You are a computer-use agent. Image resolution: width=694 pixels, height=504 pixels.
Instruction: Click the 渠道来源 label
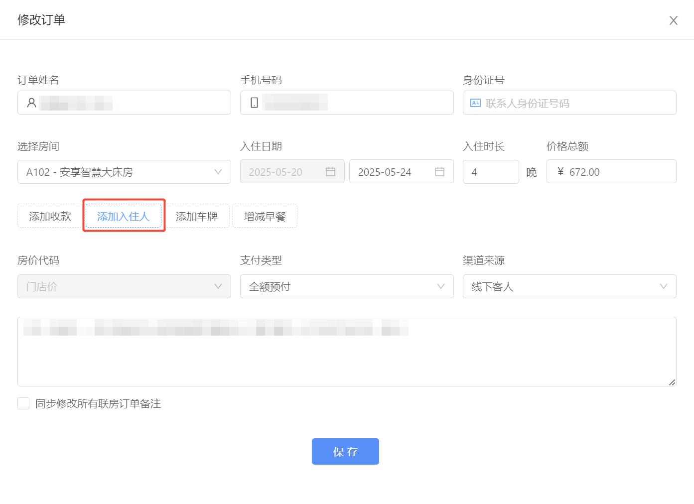click(484, 260)
